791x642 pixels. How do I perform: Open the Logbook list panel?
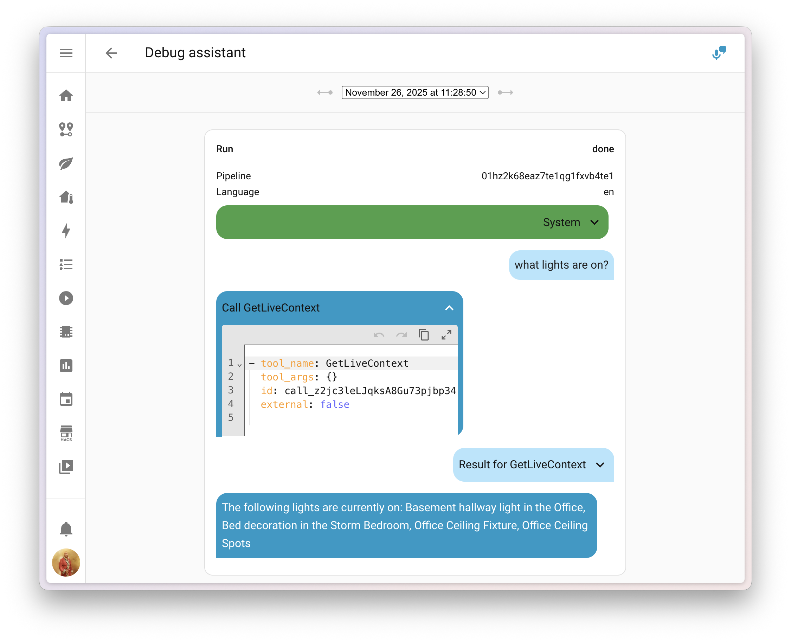(66, 264)
